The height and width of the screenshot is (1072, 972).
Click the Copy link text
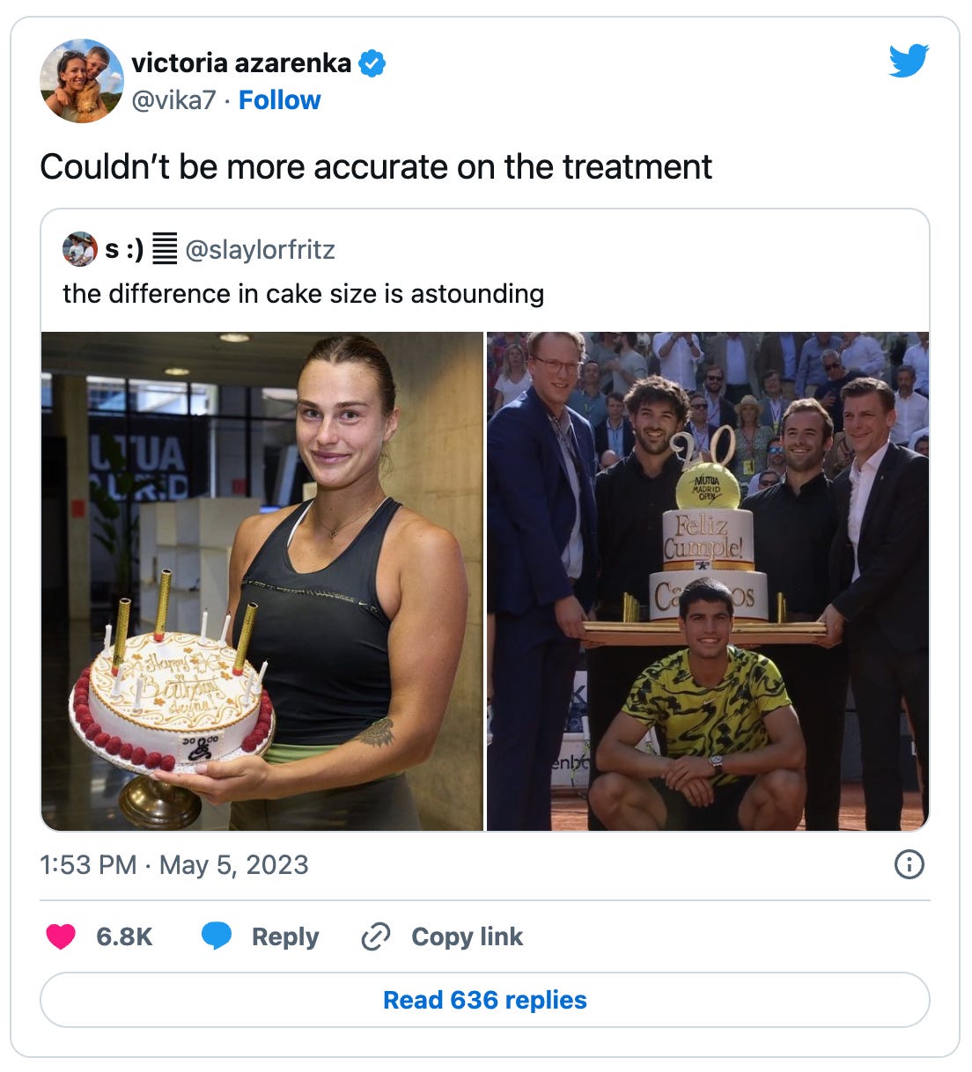(467, 936)
